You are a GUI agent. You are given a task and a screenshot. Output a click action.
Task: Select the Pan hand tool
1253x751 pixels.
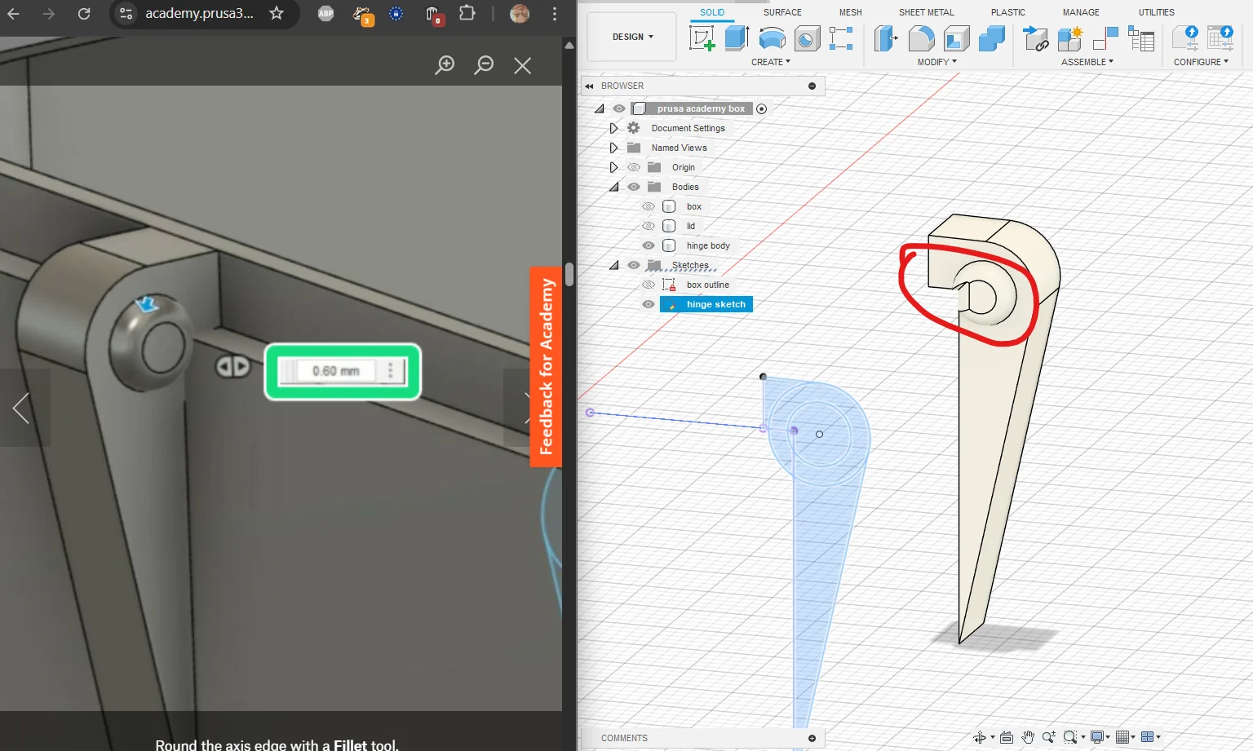1028,737
